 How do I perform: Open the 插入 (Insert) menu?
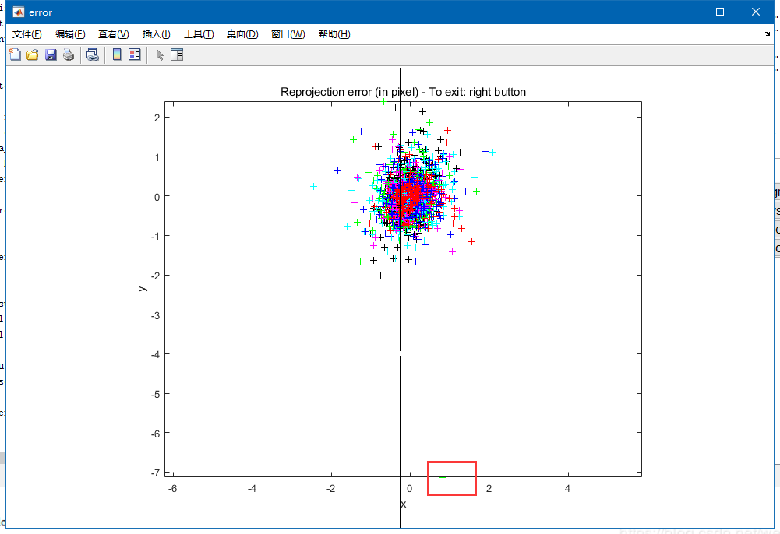coord(155,33)
